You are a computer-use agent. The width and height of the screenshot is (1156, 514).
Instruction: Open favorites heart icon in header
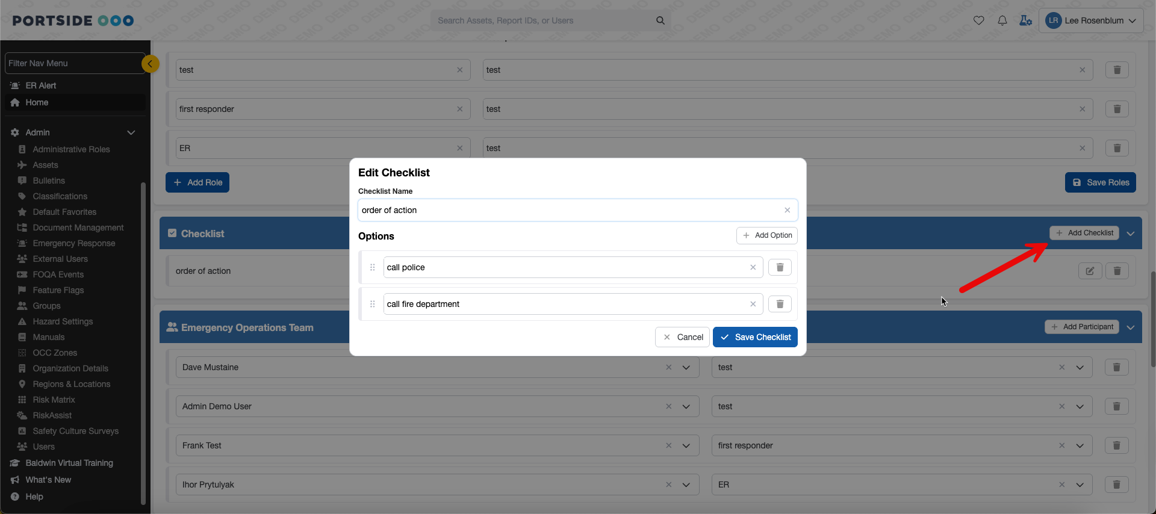(978, 20)
